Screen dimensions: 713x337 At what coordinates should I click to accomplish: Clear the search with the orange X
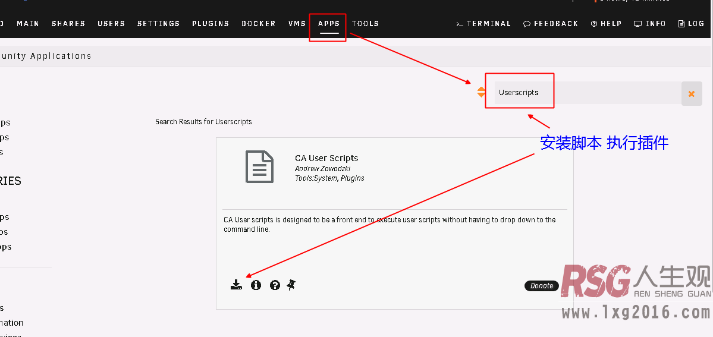tap(691, 94)
